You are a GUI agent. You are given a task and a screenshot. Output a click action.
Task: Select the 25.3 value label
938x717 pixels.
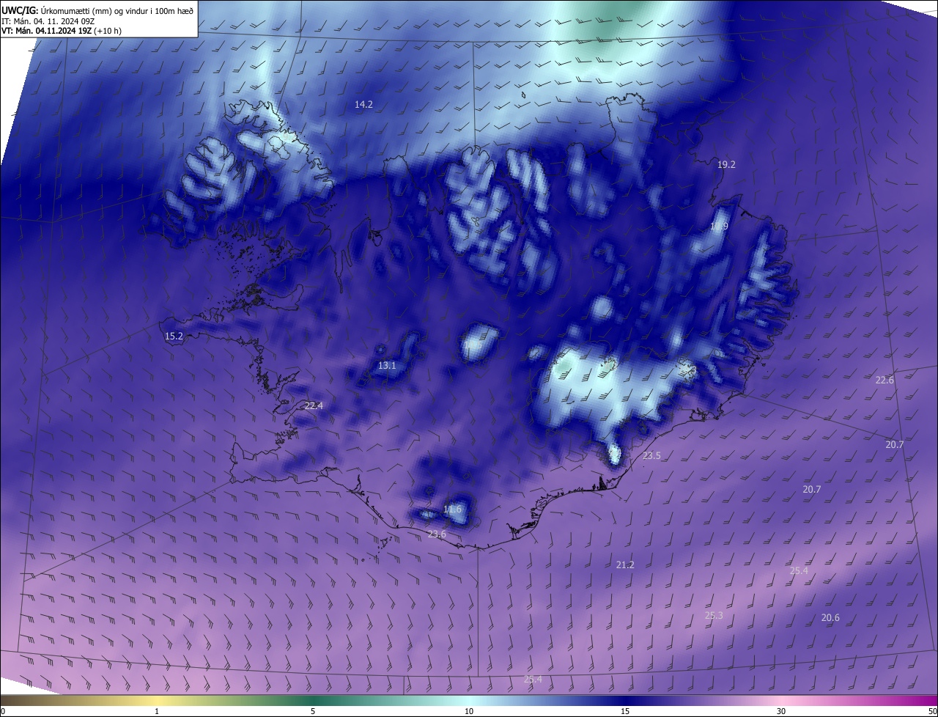[x=714, y=616]
